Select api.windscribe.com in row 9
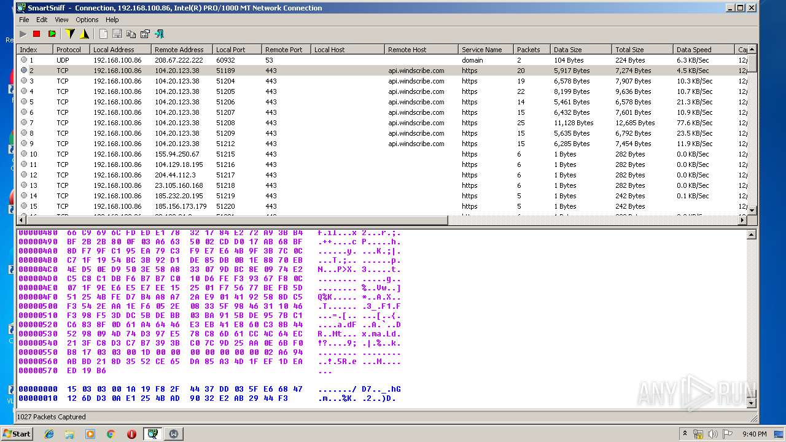Image resolution: width=786 pixels, height=442 pixels. (416, 144)
